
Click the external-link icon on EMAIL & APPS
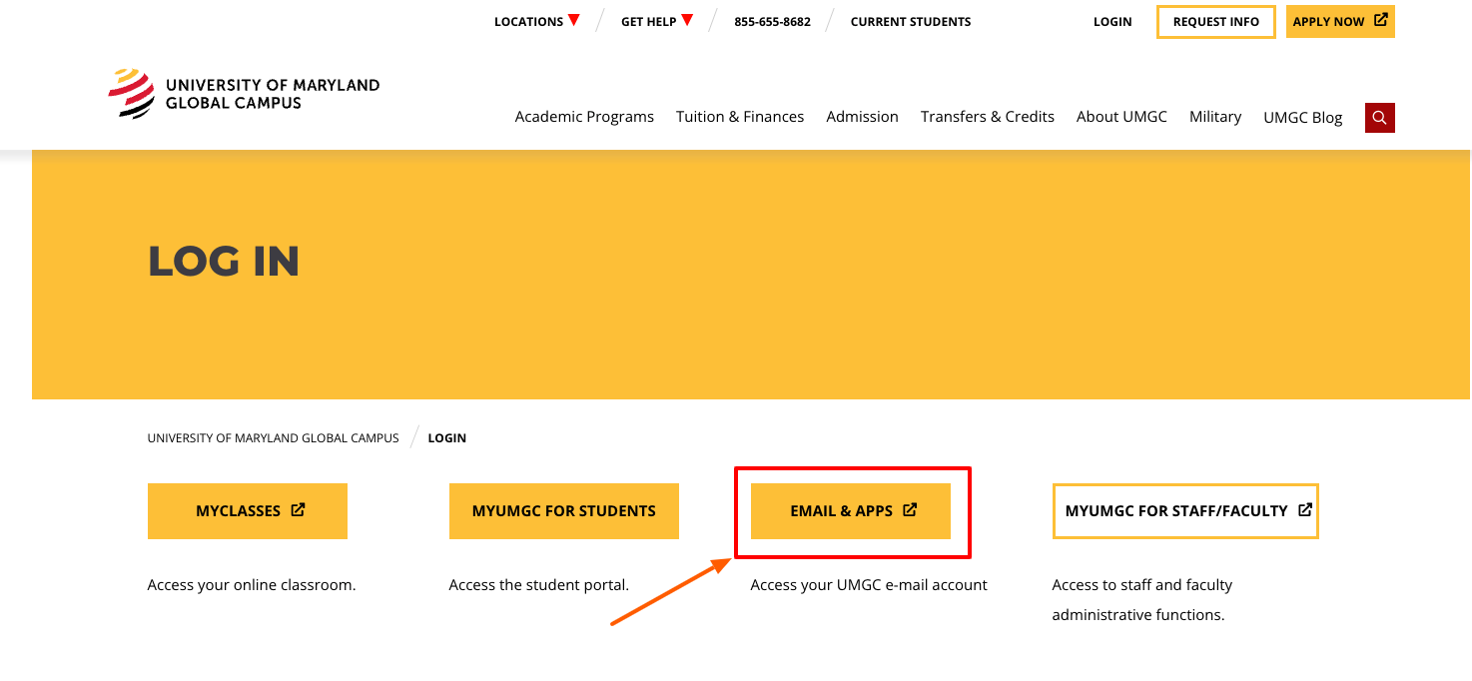click(909, 509)
